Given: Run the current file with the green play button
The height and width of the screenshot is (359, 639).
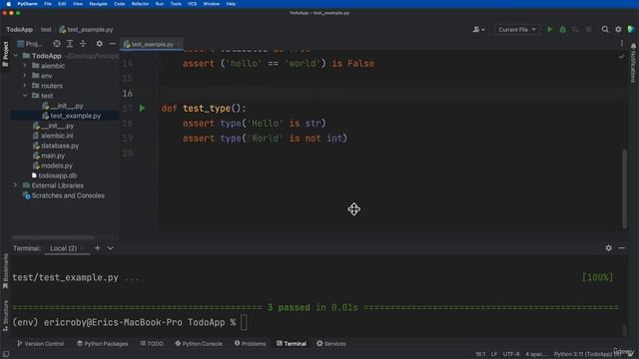Looking at the screenshot, I should click(550, 29).
